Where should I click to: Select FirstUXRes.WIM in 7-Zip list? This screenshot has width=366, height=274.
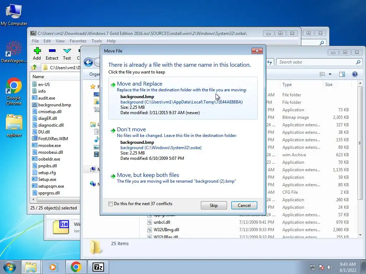pos(53,139)
